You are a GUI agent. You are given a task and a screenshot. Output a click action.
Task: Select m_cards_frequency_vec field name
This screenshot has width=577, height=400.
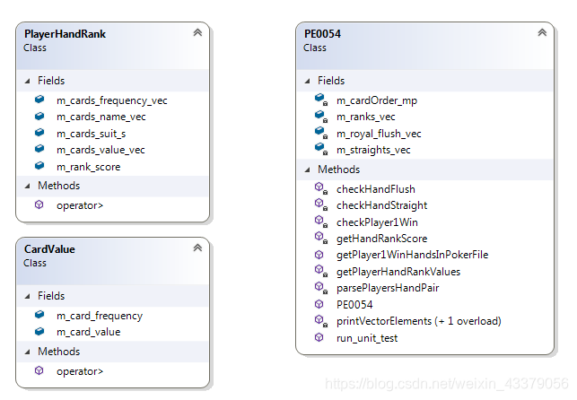click(112, 100)
